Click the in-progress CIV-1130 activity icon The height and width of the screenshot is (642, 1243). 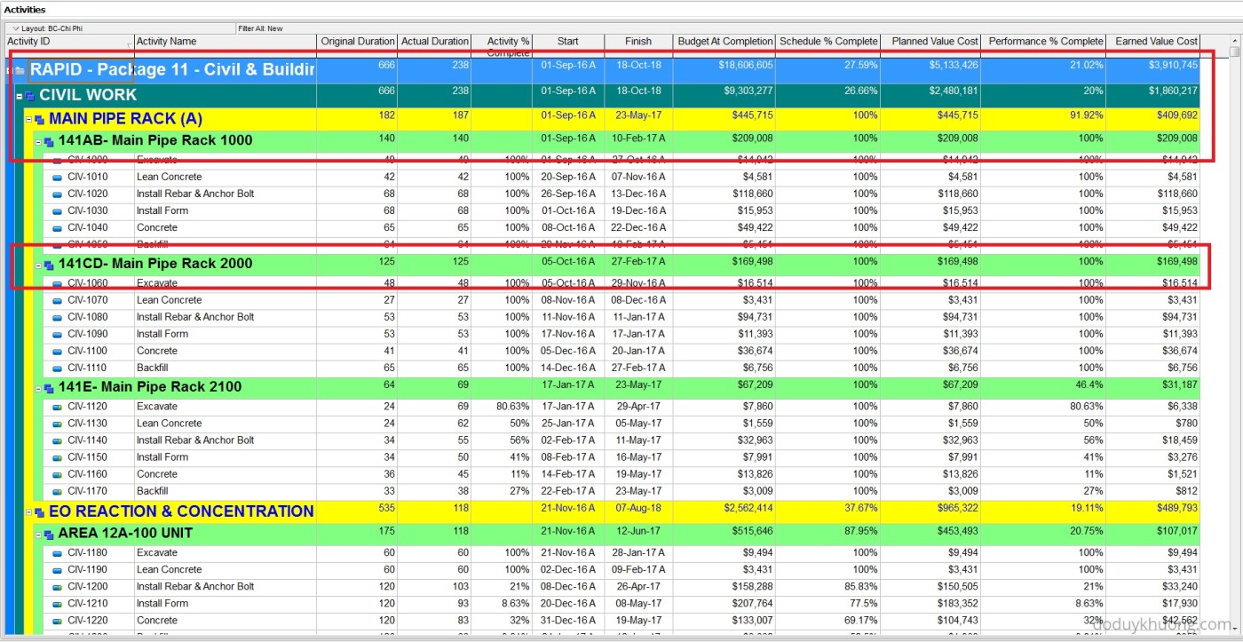[x=57, y=424]
